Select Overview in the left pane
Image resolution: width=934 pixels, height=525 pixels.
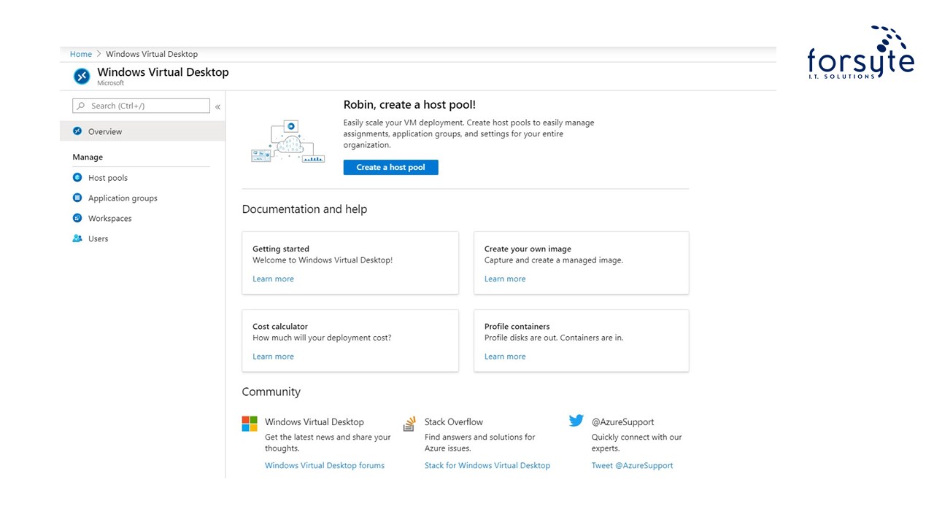pyautogui.click(x=104, y=131)
